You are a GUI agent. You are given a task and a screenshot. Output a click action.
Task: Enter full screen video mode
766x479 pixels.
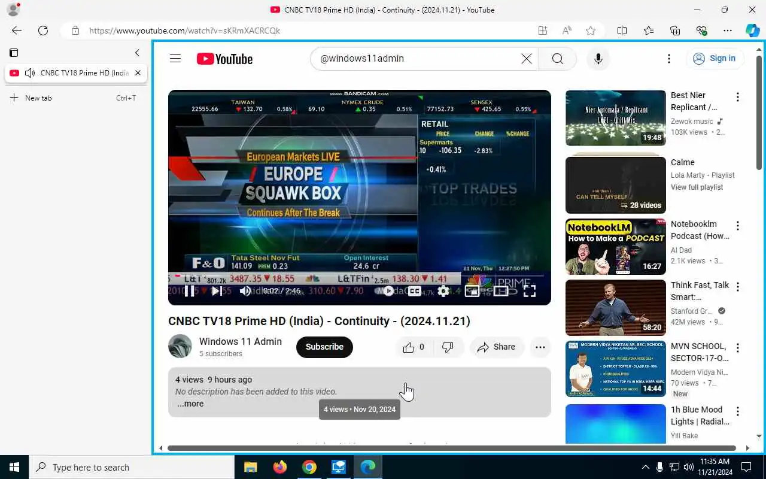[x=530, y=291]
